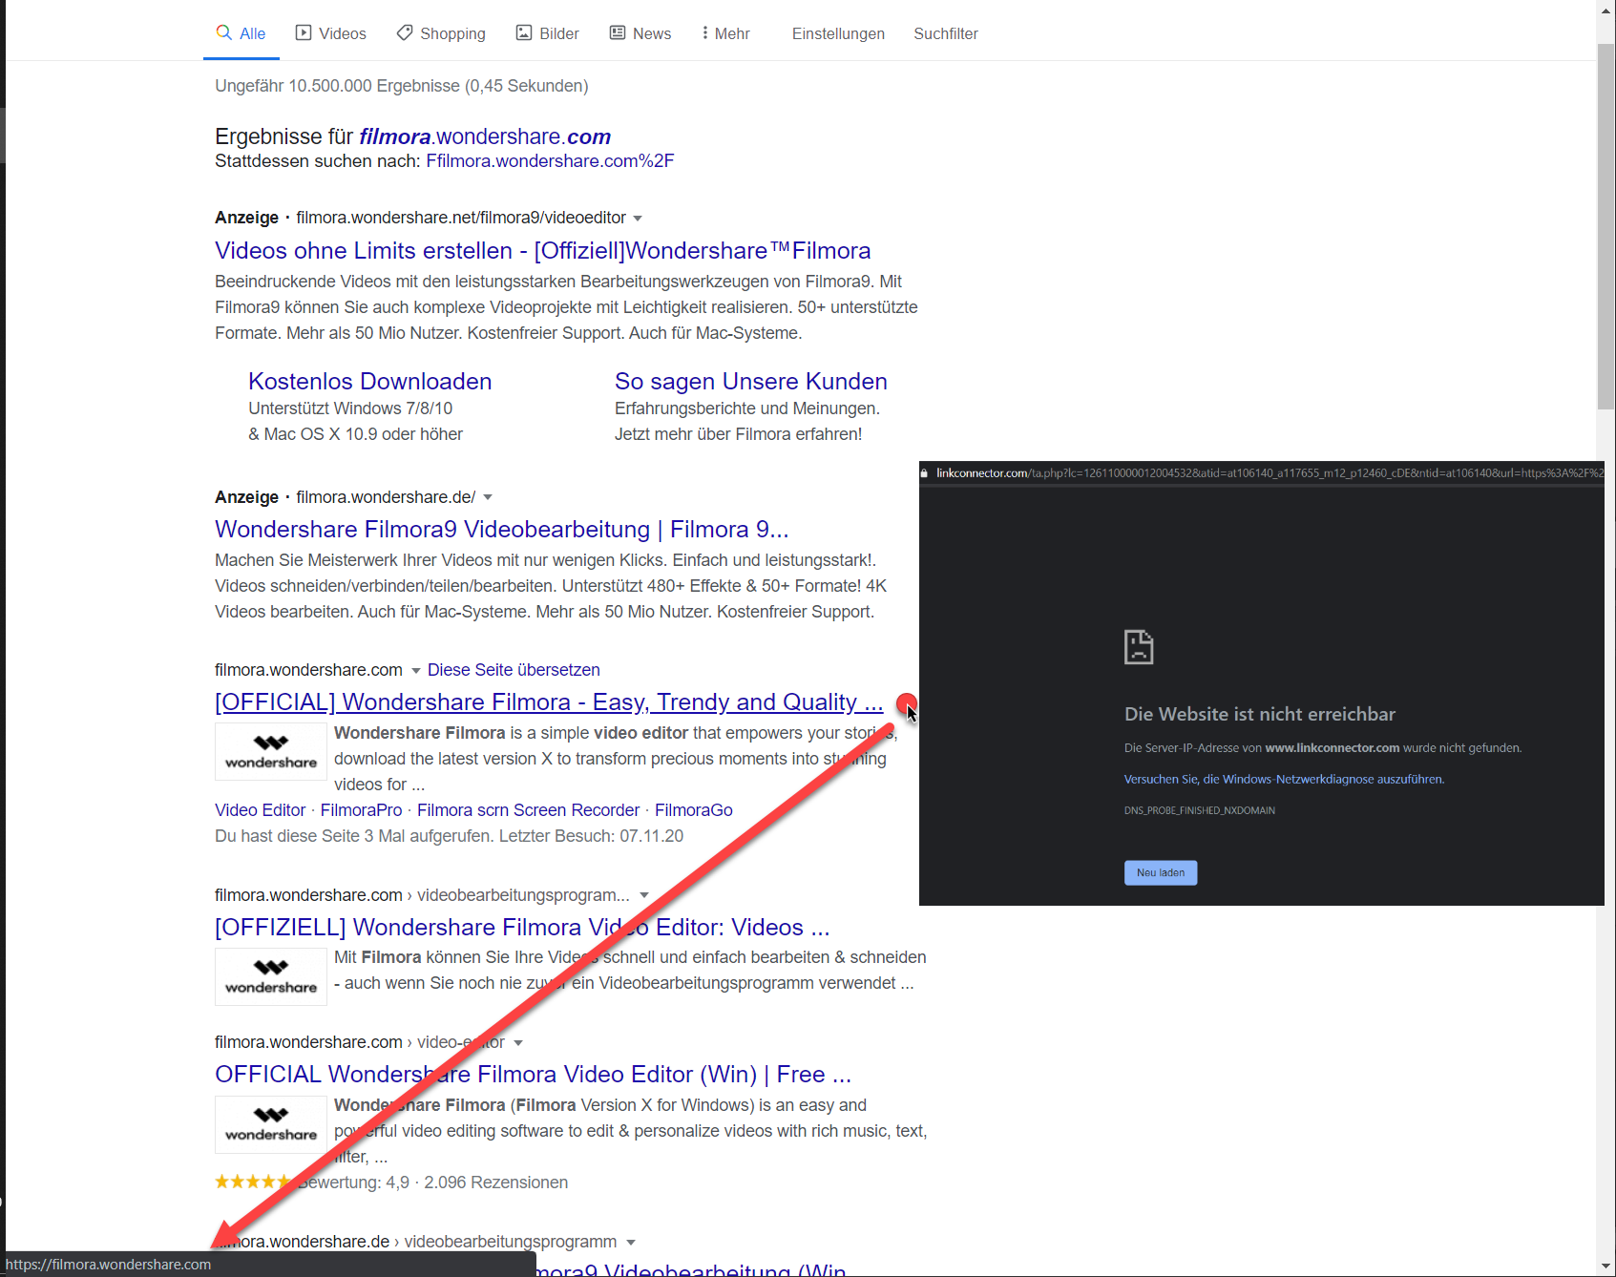The image size is (1616, 1277).
Task: Open the Kostenlos Downloaden sitelink
Action: (369, 381)
